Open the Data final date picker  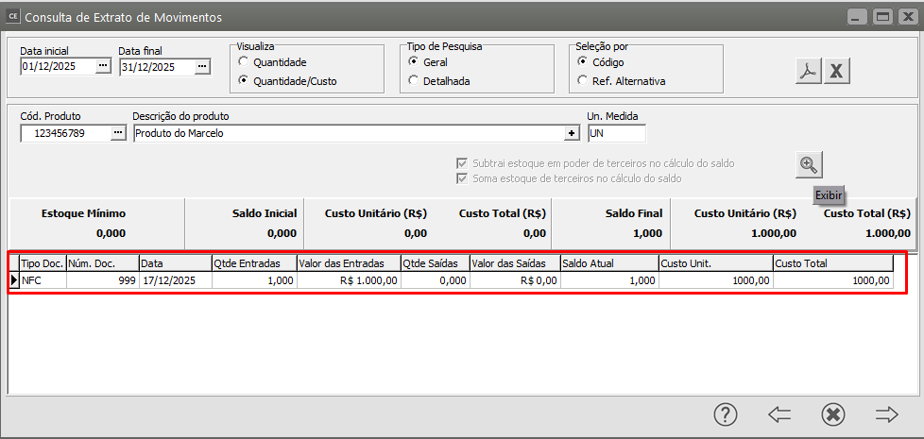click(x=202, y=67)
